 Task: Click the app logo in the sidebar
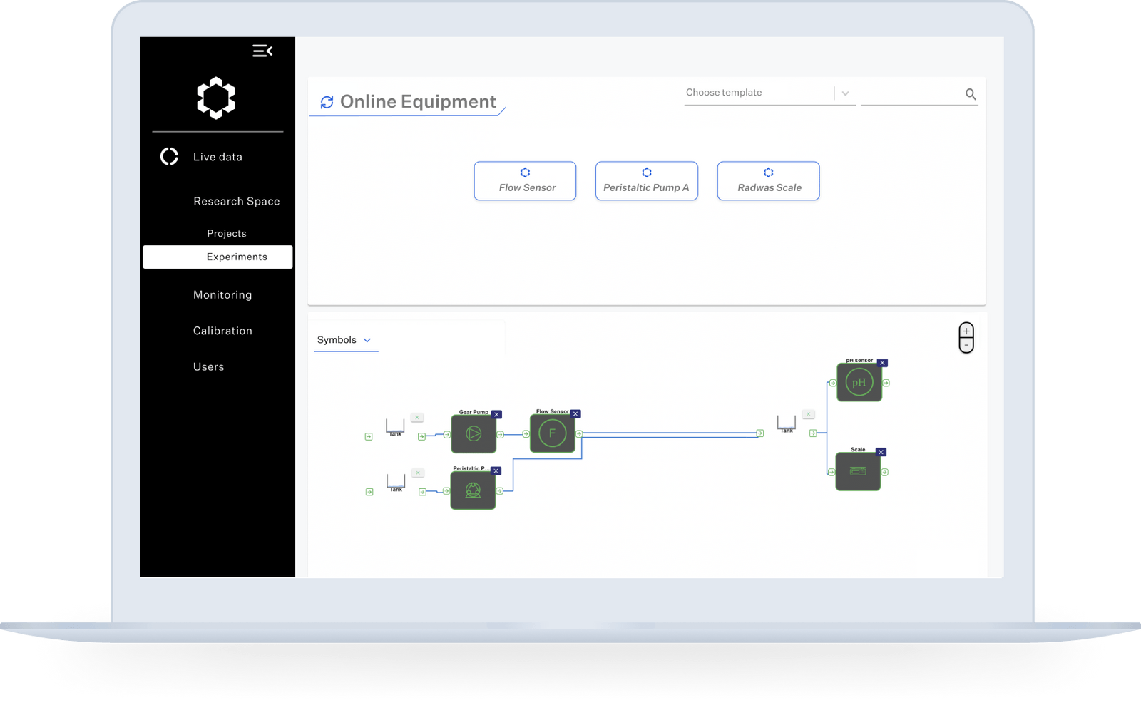pyautogui.click(x=216, y=98)
